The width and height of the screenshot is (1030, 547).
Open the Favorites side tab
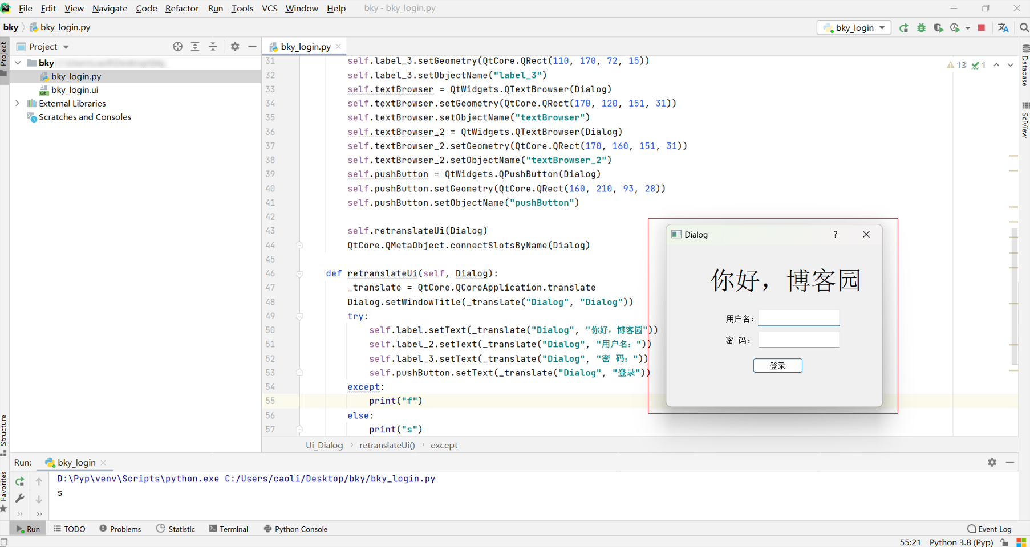(x=4, y=492)
